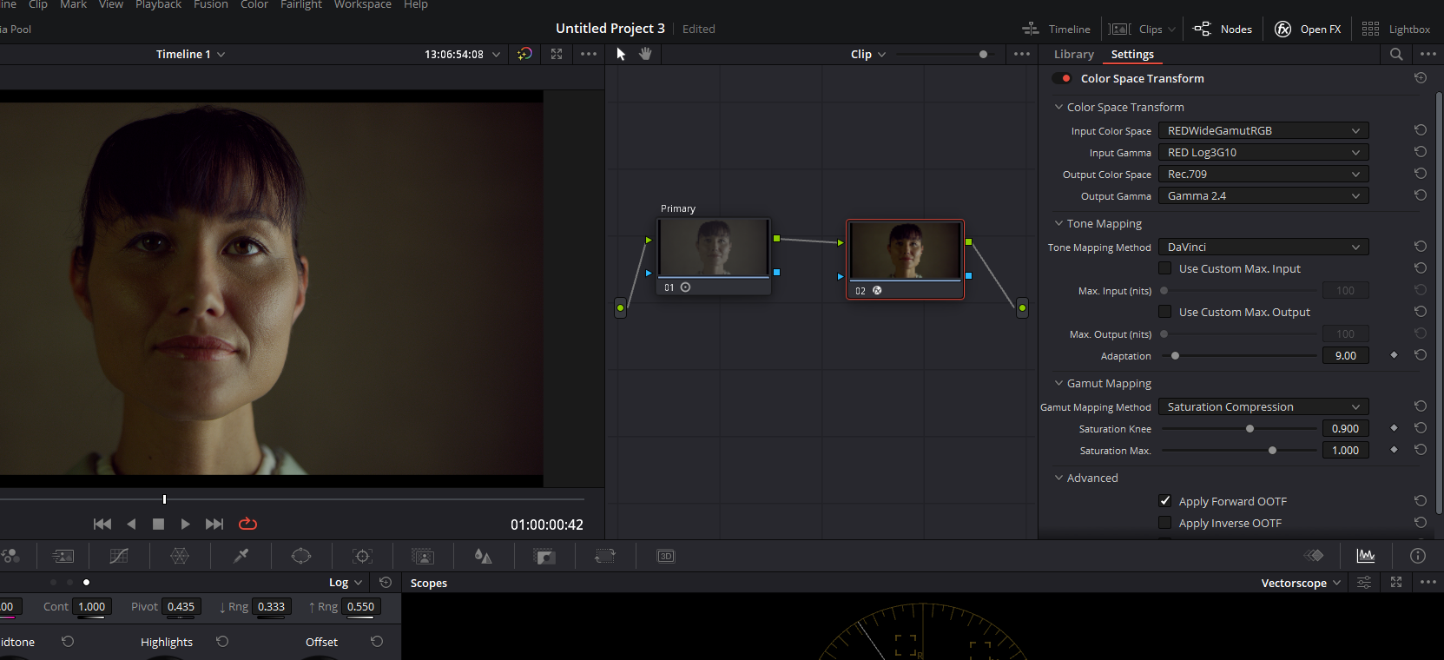Open the Fairlight menu
The image size is (1444, 660).
(x=301, y=4)
